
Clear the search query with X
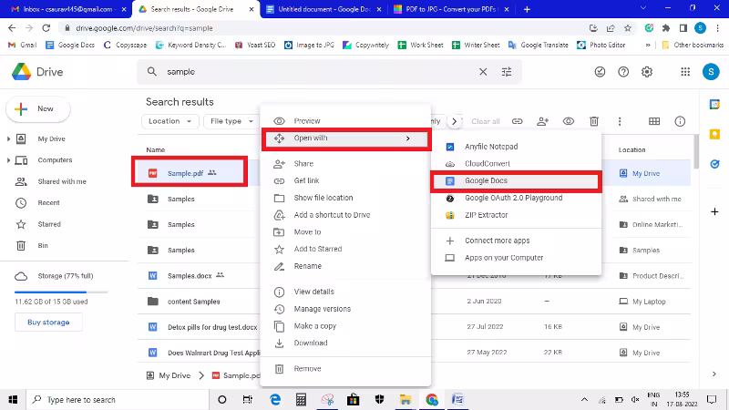483,72
